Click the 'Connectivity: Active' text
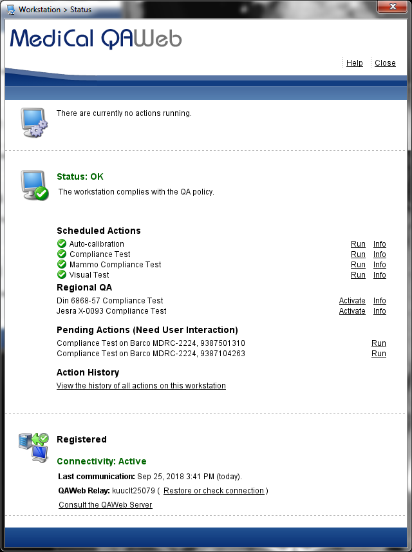 click(x=102, y=461)
